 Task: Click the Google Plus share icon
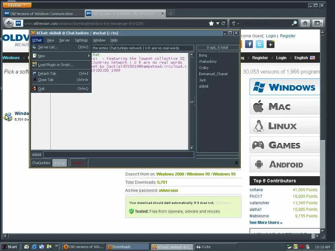point(271,44)
